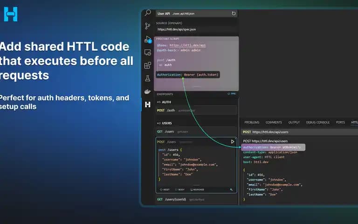This screenshot has width=358, height=224.
Task: Click the "email" line in the request editor
Action: coord(190,165)
